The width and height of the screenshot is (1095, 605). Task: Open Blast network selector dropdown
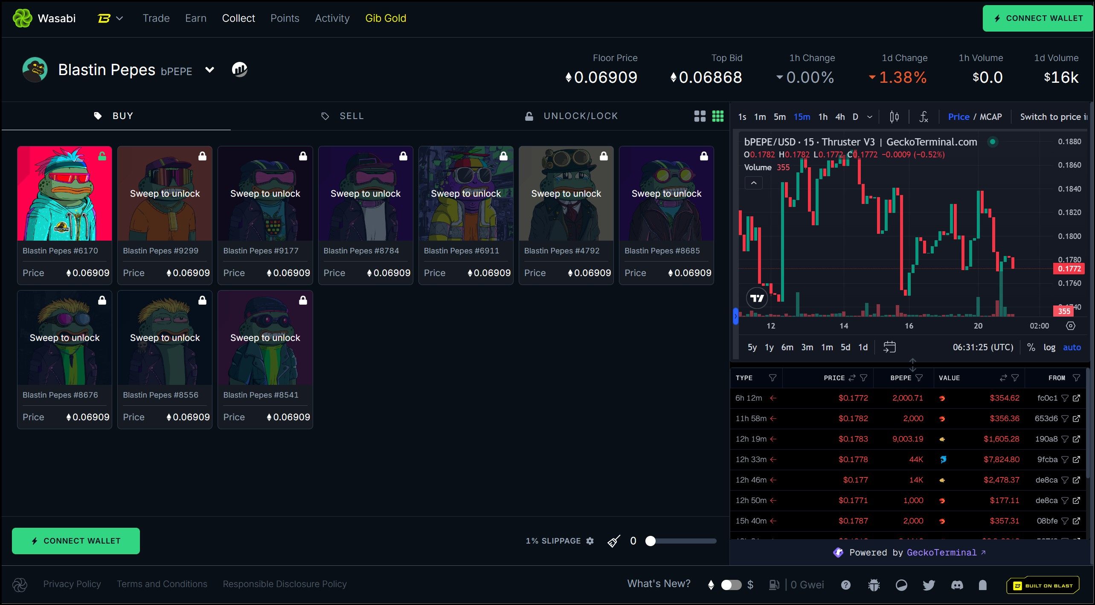[110, 18]
